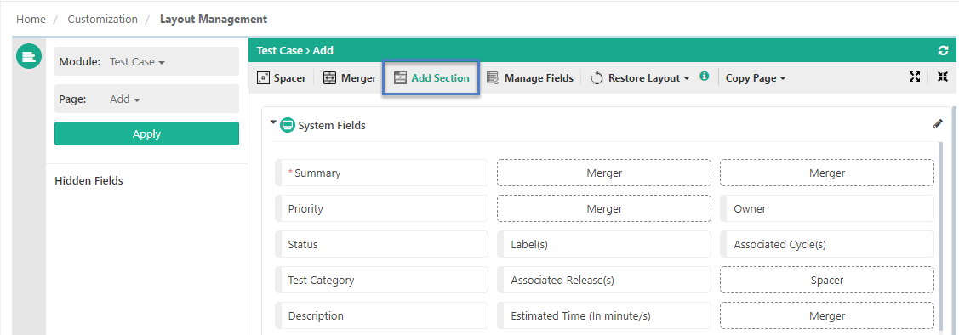Select the Label(s) field

point(604,245)
